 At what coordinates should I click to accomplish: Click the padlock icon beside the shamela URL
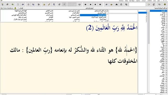[15, 8]
